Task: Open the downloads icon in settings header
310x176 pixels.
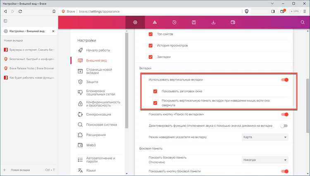Action: click(x=213, y=22)
